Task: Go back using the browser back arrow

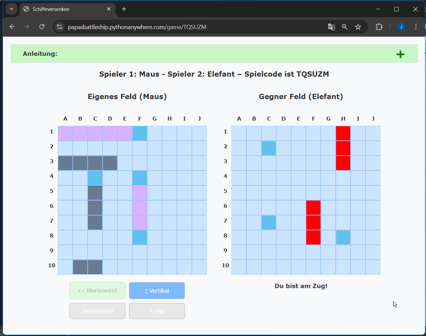Action: (x=12, y=27)
